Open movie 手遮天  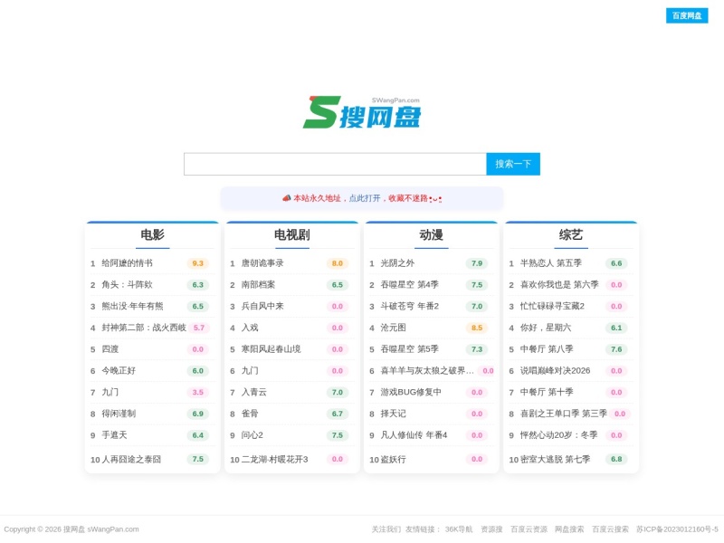click(114, 435)
